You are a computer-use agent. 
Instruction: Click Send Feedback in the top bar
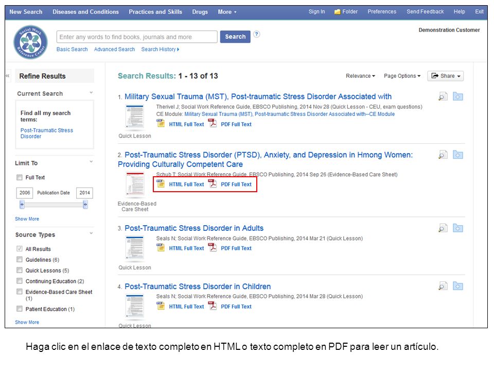click(x=425, y=12)
